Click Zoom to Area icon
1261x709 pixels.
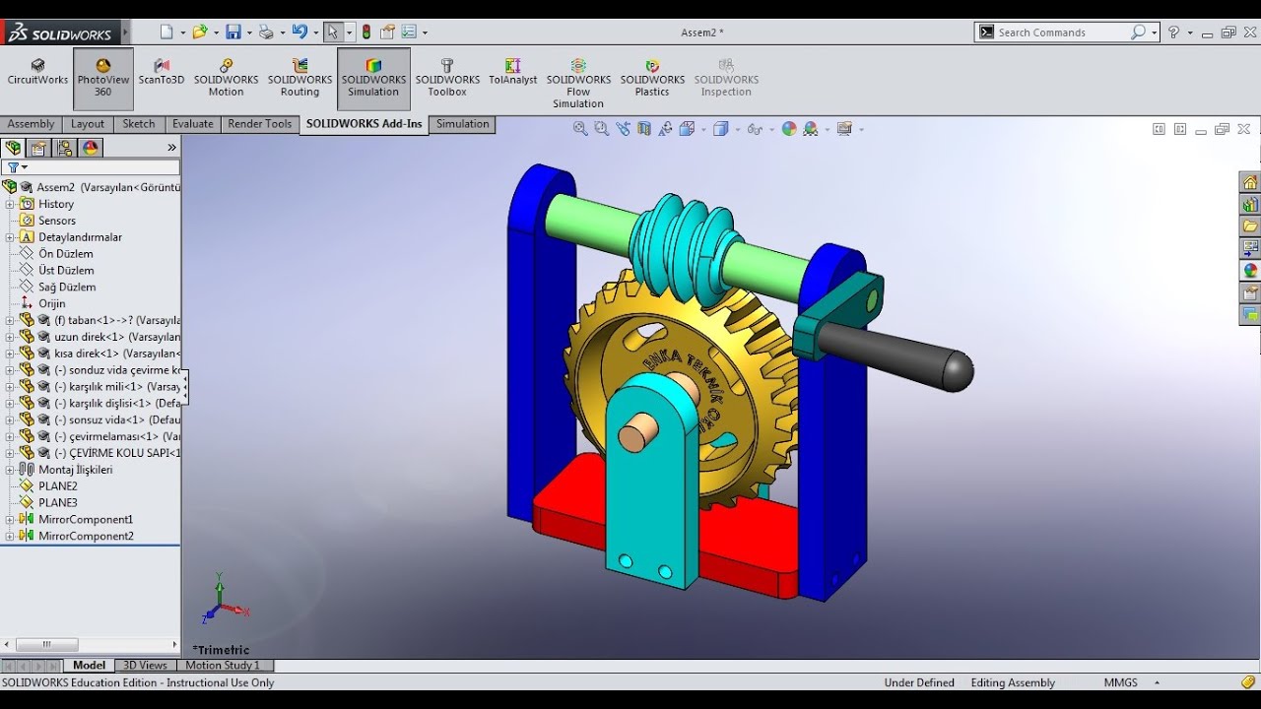click(601, 129)
